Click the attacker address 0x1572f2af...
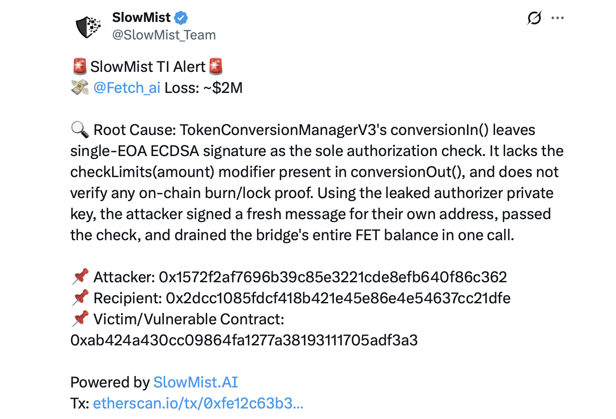Screen dimensions: 616x419 [333, 277]
